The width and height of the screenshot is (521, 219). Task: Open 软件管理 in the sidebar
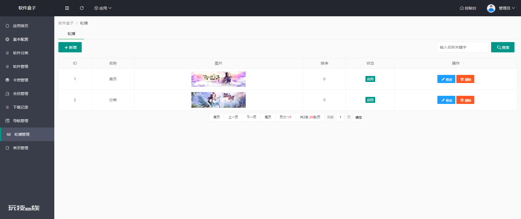click(x=27, y=66)
